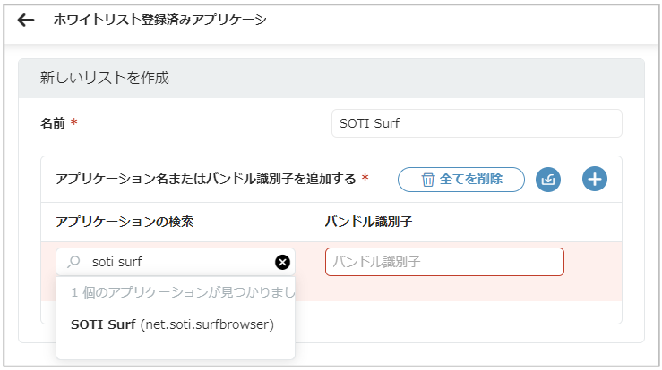
Task: Click the blue import icon button
Action: [x=548, y=180]
